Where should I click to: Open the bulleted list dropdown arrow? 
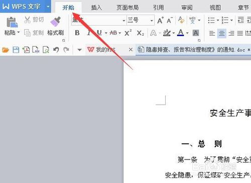tap(218, 20)
